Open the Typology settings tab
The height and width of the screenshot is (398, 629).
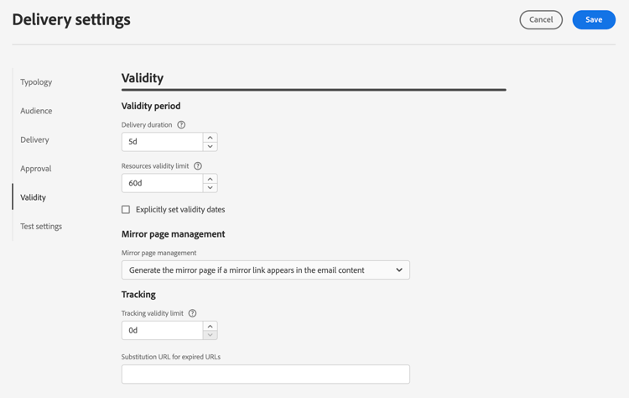click(36, 82)
